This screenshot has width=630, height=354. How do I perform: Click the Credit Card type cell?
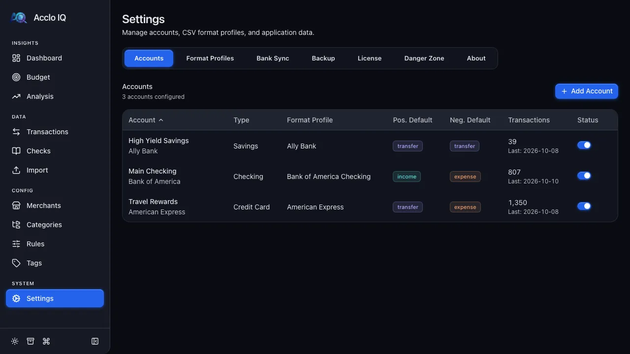(252, 207)
